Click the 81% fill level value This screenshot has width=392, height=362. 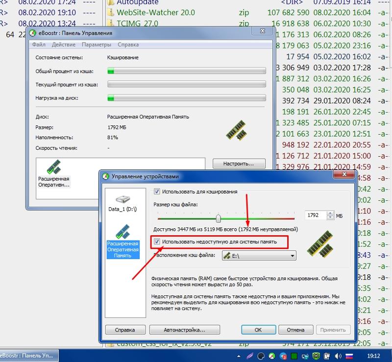click(x=113, y=137)
